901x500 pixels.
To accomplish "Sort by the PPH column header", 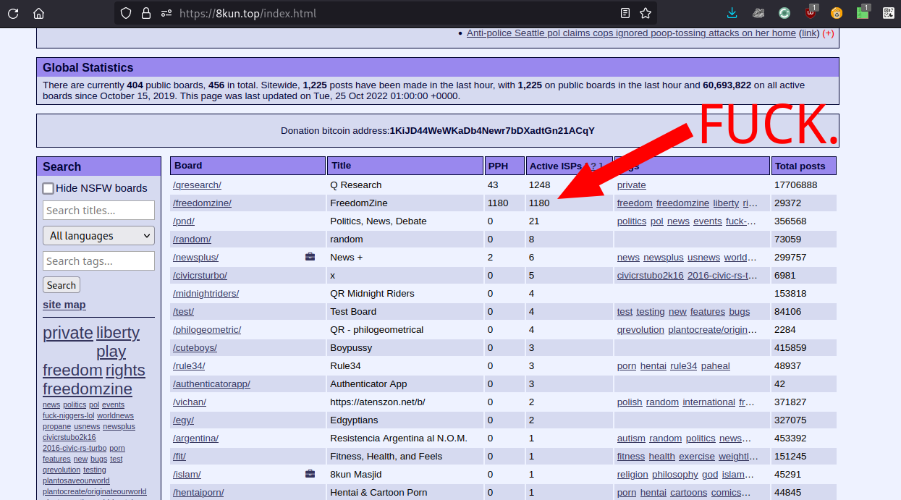I will (x=504, y=166).
